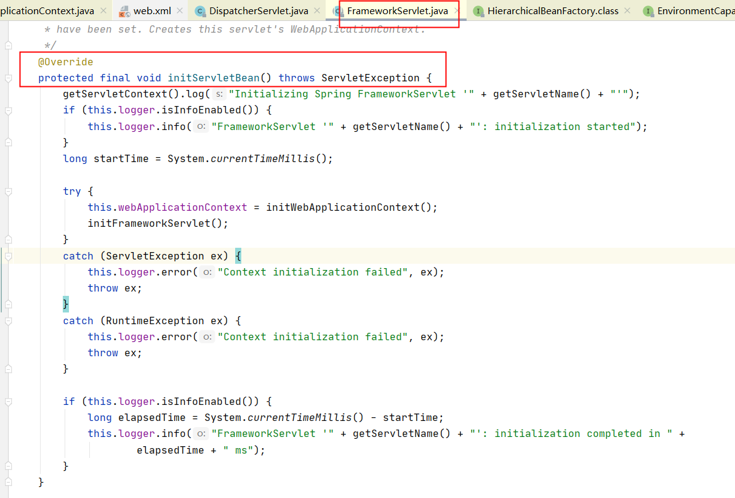Click the initFrameworkServlet() call
This screenshot has height=498, width=735.
pyautogui.click(x=156, y=223)
